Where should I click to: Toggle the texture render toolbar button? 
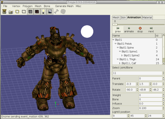click(37, 12)
